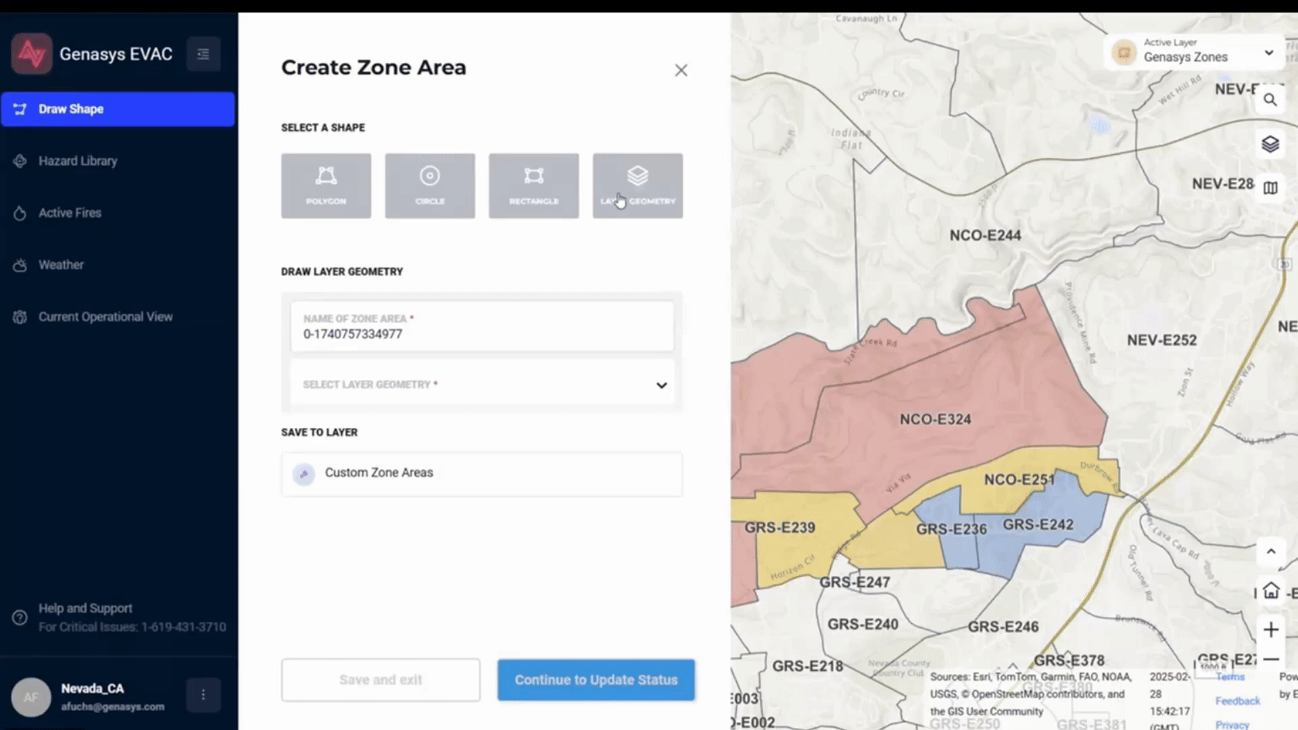Viewport: 1298px width, 730px height.
Task: Click Continue to Update Status button
Action: 596,680
